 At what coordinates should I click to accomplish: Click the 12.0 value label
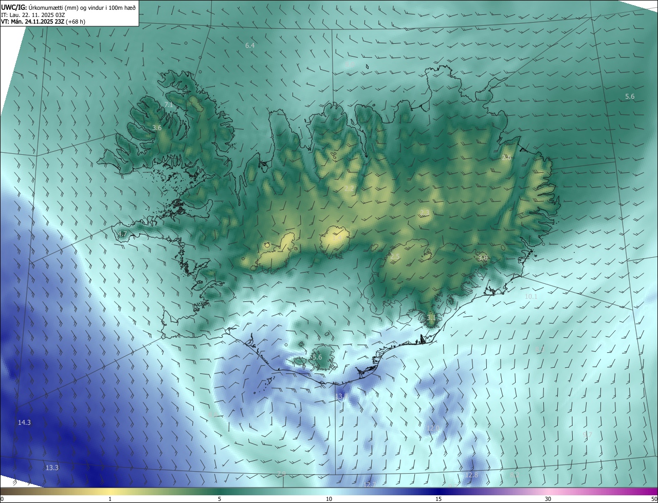click(433, 428)
